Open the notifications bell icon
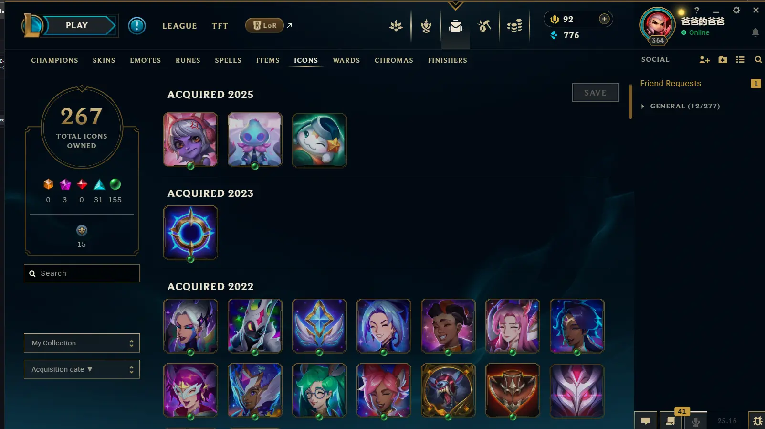 click(x=755, y=32)
